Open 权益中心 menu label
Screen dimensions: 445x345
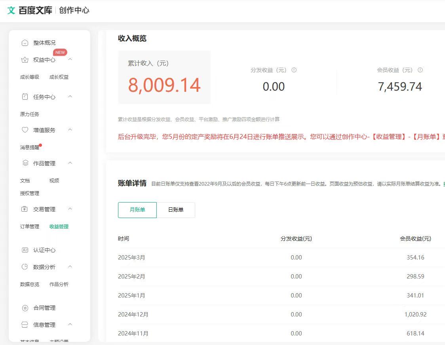pyautogui.click(x=44, y=60)
